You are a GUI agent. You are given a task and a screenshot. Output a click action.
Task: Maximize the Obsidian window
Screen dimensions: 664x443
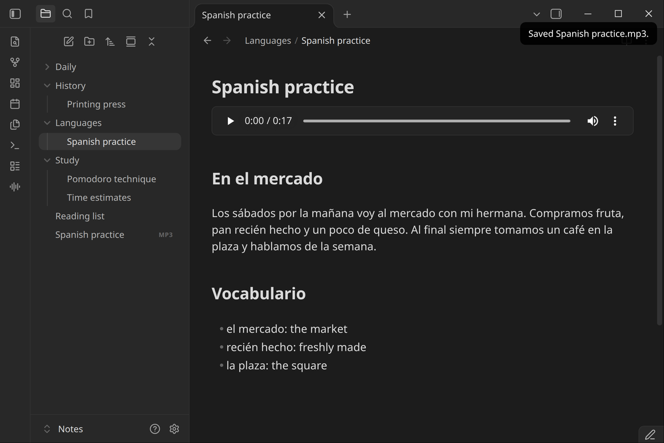[x=618, y=14]
